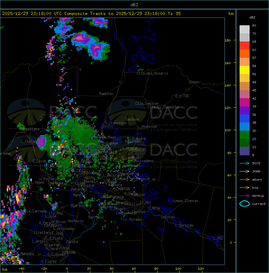Click the slate-purple lowest dBZ swatch
269x273 pixels.
pyautogui.click(x=244, y=151)
